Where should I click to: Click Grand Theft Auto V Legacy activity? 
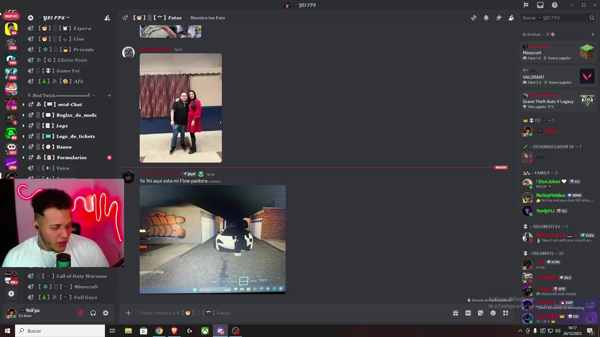click(x=558, y=101)
